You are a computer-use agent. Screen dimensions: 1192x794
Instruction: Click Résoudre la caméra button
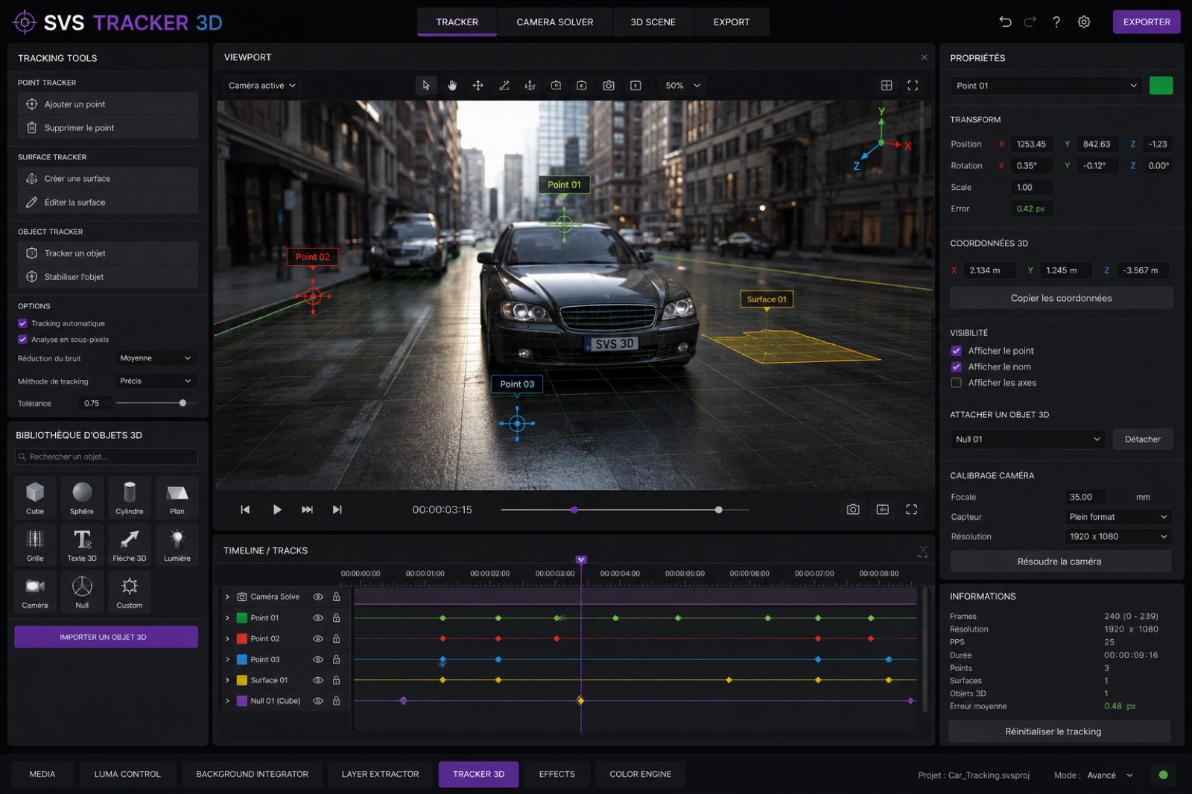tap(1059, 562)
